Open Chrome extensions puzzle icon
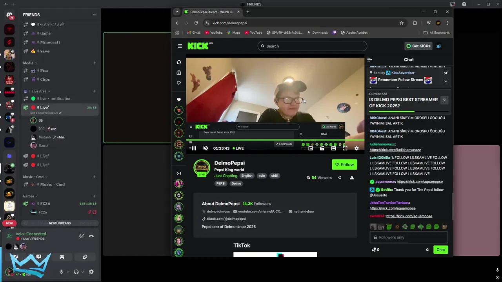502x282 pixels. pos(415,23)
